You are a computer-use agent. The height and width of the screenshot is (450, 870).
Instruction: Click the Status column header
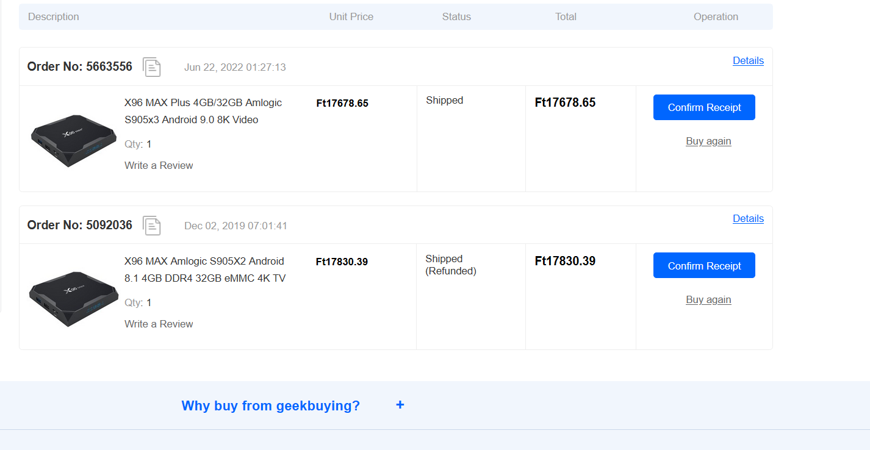coord(456,16)
